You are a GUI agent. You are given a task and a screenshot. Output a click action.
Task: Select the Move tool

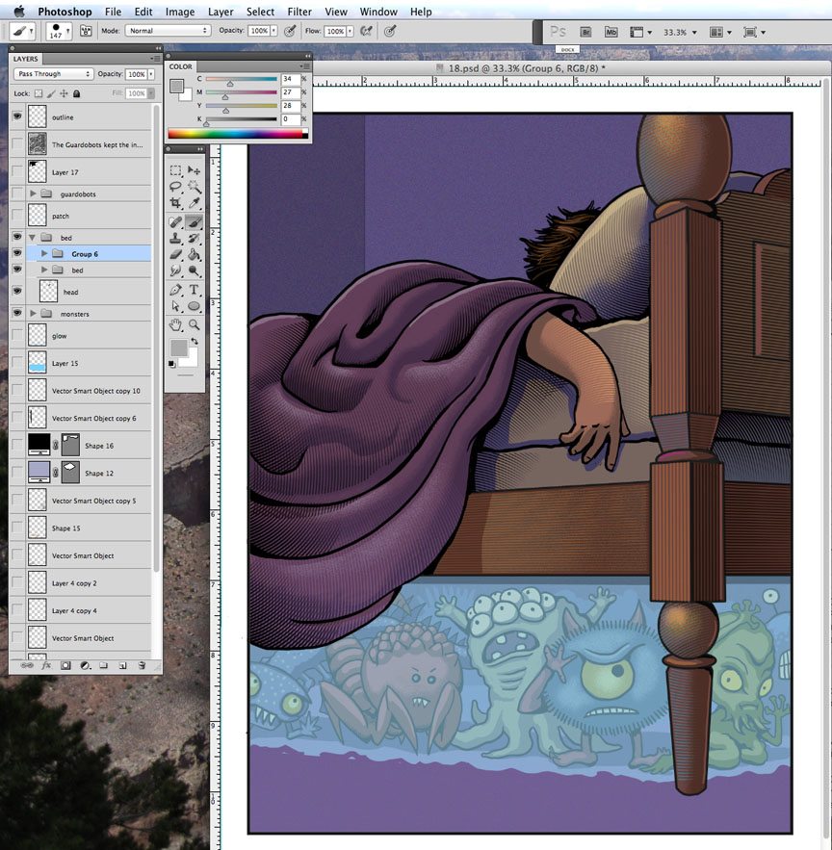click(x=194, y=170)
